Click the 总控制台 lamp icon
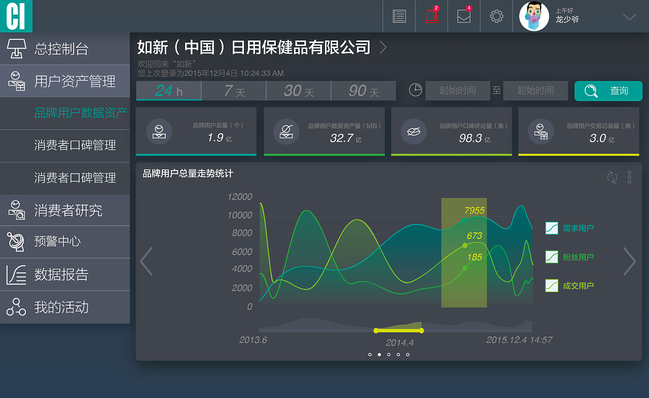 point(16,49)
